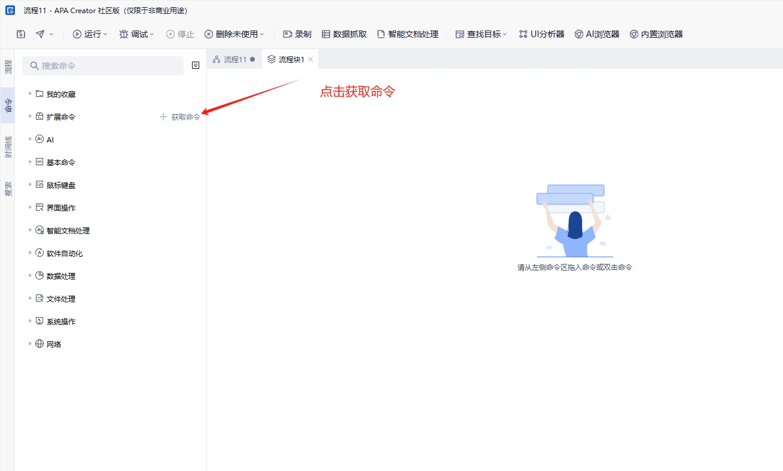Select 扩展命令 category icon
Screen dimensions: 783x471
coord(39,117)
